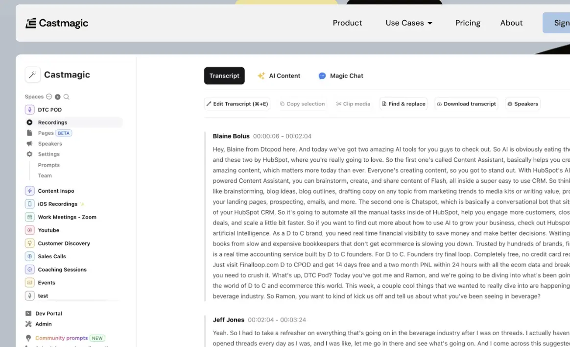The image size is (570, 347).
Task: Open Find & replace
Action: pos(404,104)
